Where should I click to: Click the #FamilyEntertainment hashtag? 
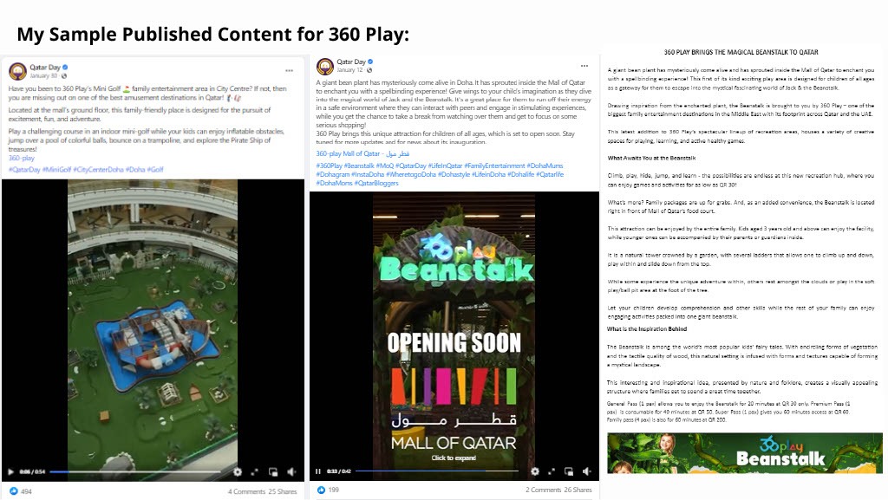(494, 166)
